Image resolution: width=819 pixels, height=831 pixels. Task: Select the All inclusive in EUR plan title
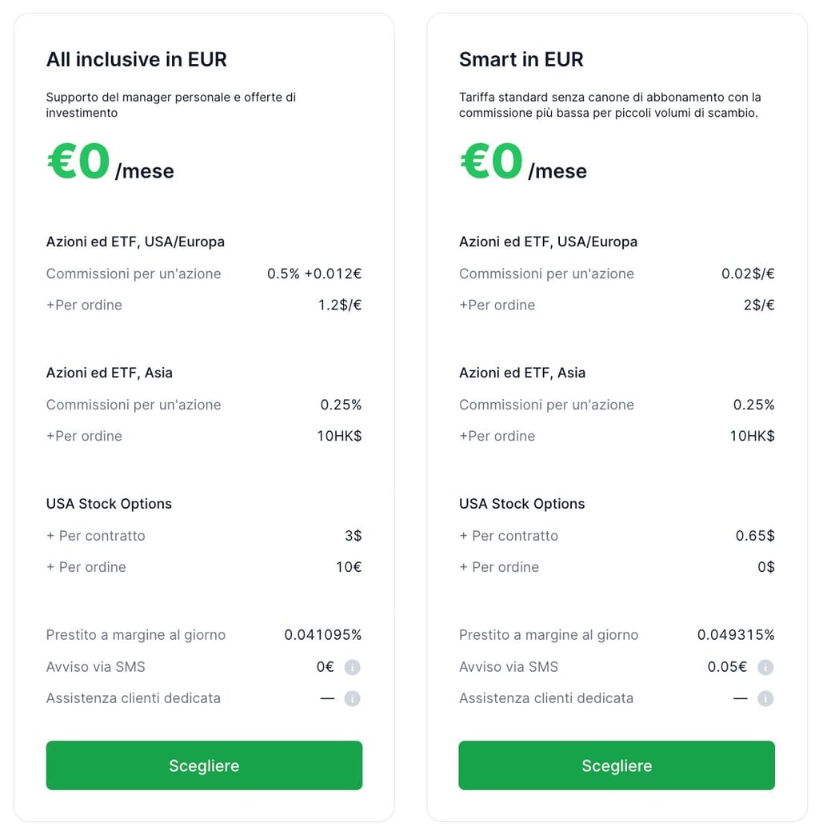tap(136, 59)
